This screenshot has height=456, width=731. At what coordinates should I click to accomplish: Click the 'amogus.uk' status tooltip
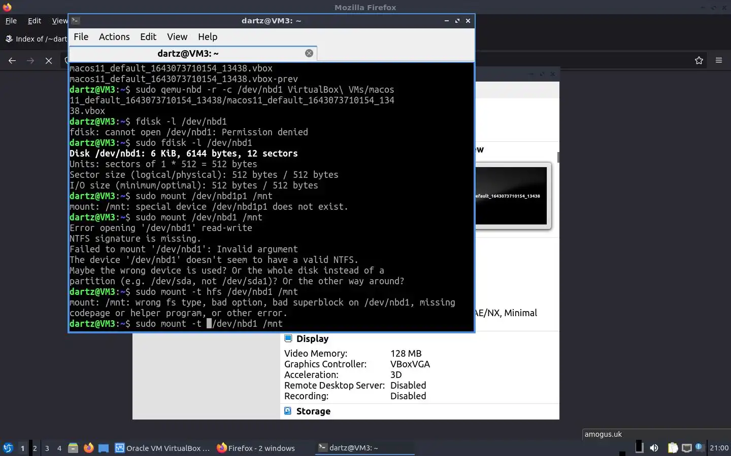click(603, 434)
